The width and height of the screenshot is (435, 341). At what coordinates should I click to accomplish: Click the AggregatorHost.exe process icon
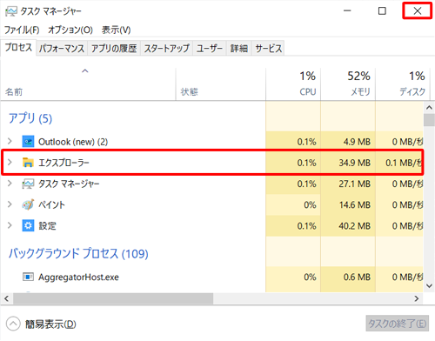[28, 277]
